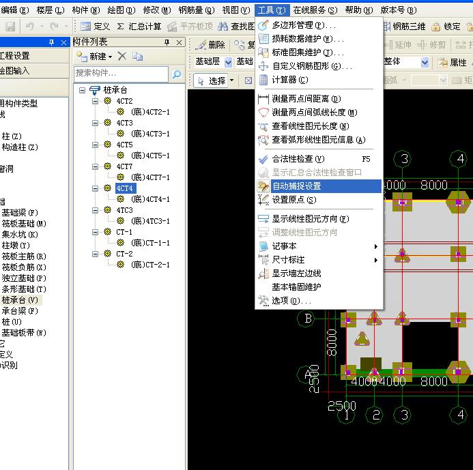Select 集水坑(K) component type
Viewport: 473px width, 470px height.
[x=20, y=235]
